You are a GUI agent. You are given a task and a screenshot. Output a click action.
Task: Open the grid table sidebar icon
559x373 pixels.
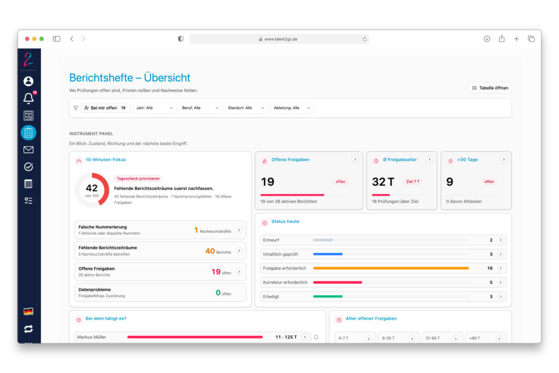coord(28,184)
